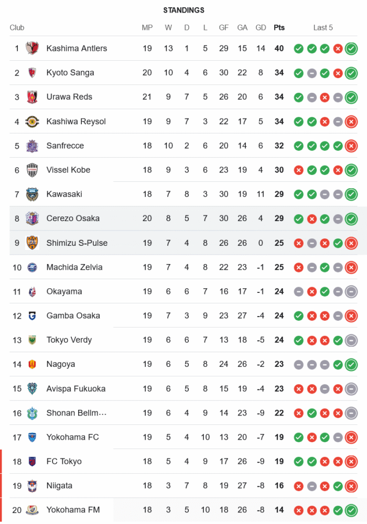Sort the table by GD column header
Viewport: 367px width, 524px height.
tap(261, 28)
